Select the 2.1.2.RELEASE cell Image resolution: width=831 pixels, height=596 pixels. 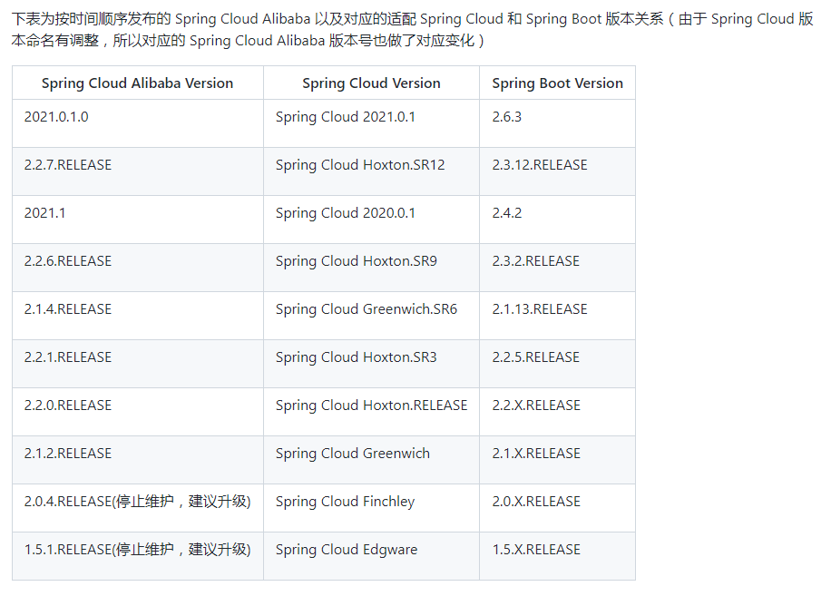point(138,460)
